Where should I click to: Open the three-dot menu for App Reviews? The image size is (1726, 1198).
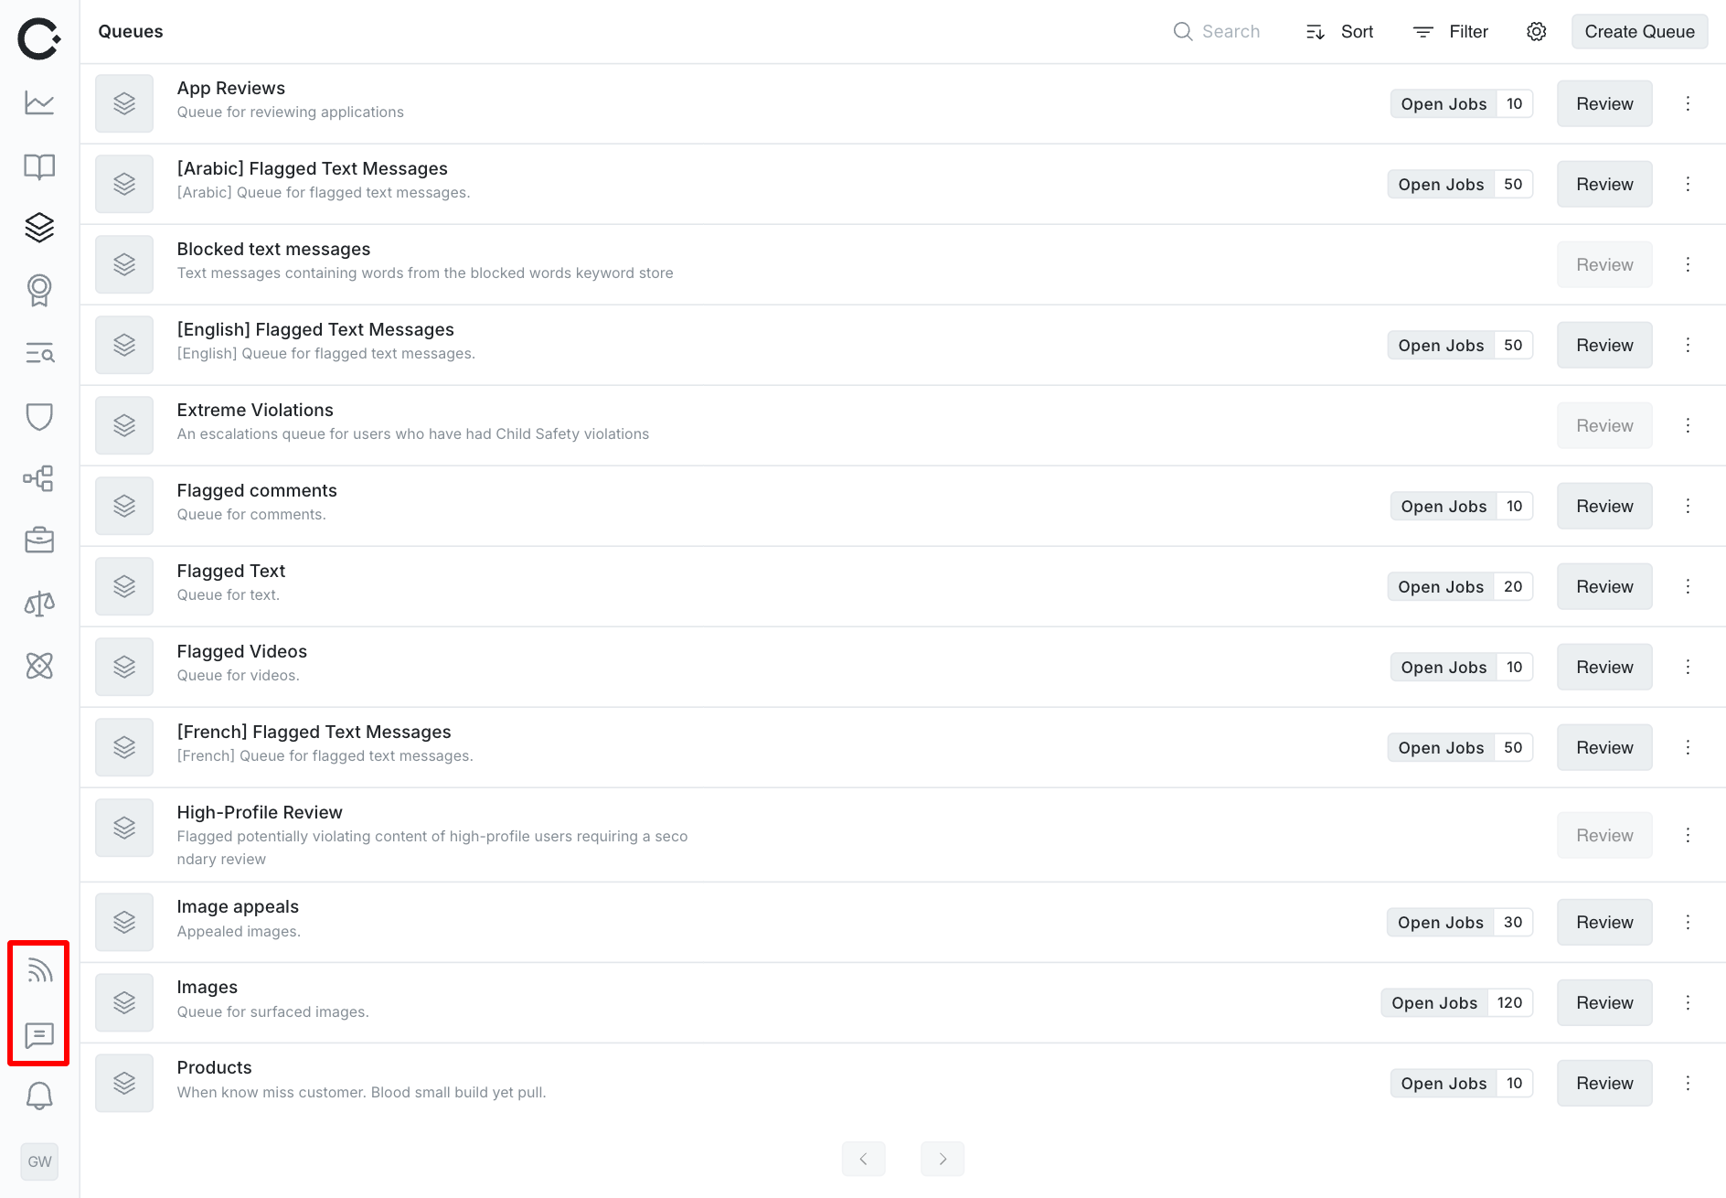(1688, 103)
